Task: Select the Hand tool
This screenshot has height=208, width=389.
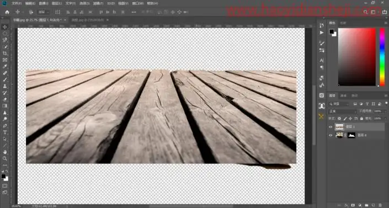Action: (5, 152)
